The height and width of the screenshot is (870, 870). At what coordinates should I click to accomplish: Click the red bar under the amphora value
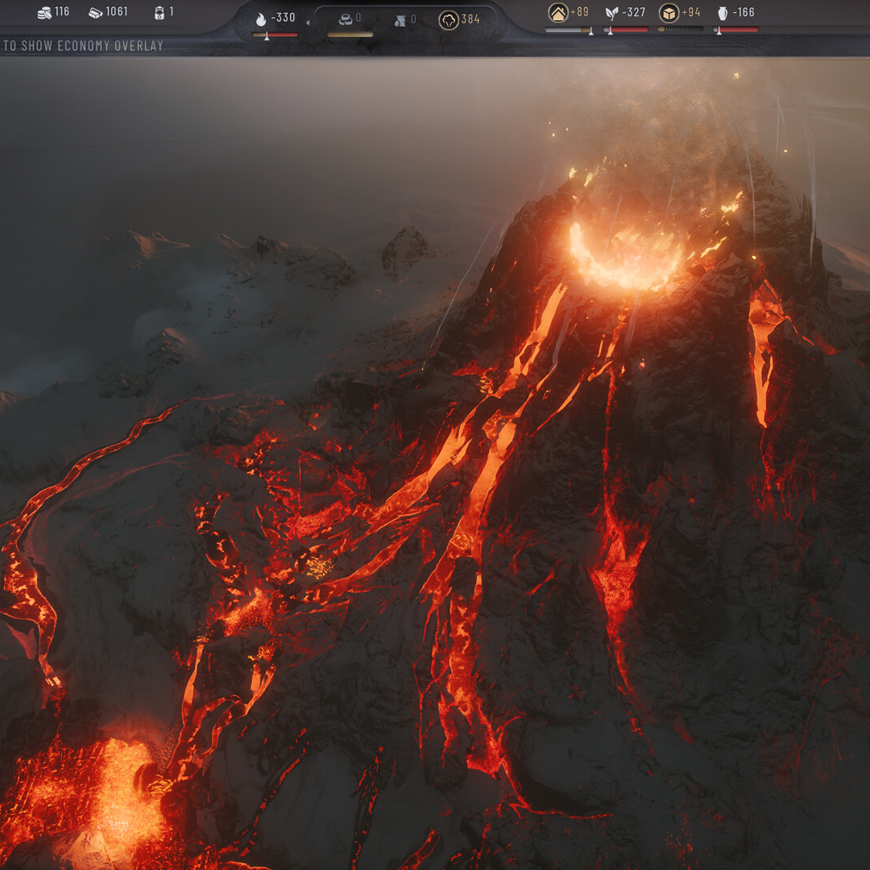click(x=735, y=30)
